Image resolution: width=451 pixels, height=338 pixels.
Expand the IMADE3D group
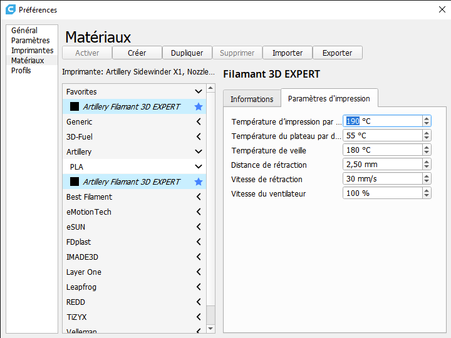(x=199, y=257)
